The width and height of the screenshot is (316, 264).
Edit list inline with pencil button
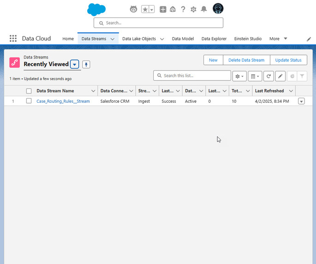280,76
